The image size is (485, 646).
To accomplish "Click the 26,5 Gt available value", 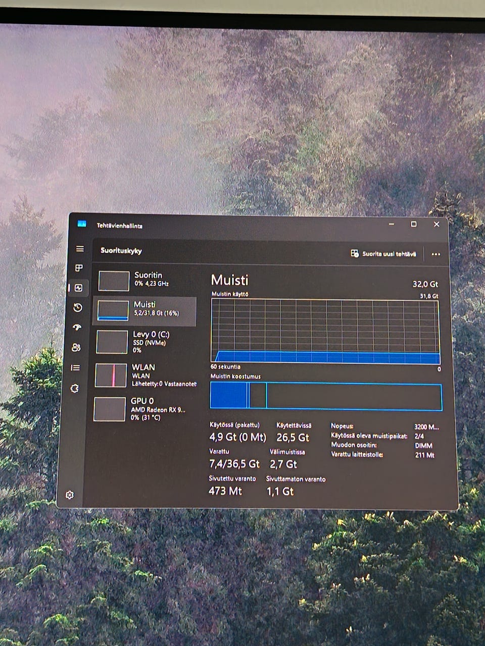I will click(293, 438).
